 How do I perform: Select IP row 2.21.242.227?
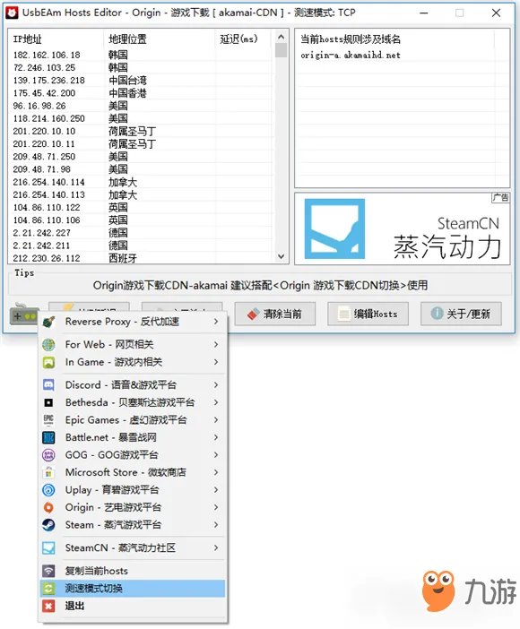(x=140, y=233)
